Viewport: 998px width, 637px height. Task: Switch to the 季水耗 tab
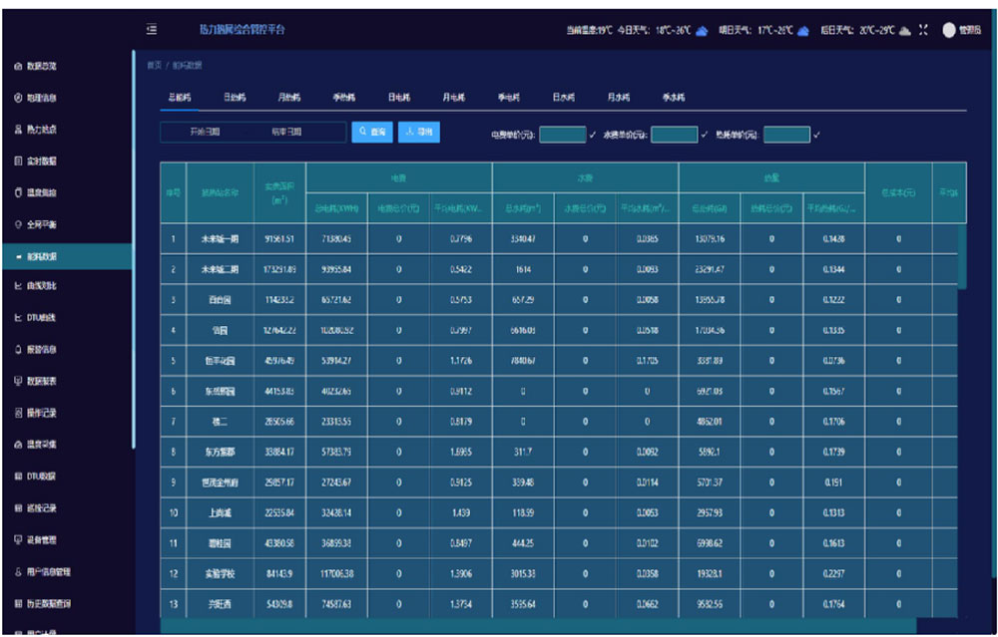click(674, 98)
